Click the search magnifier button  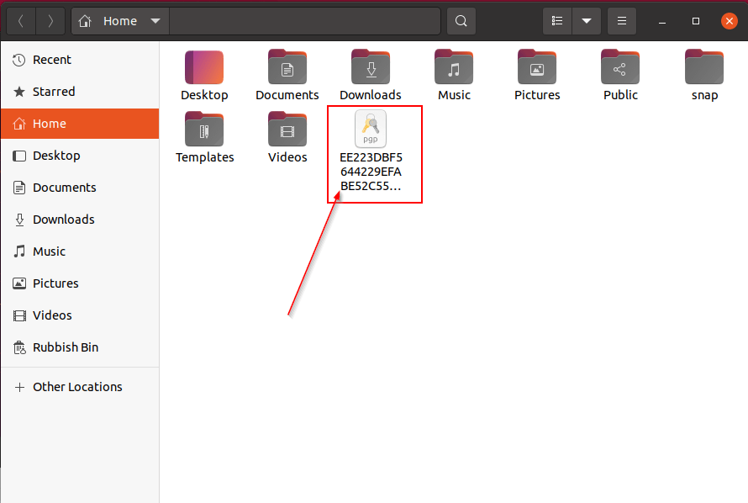(461, 21)
